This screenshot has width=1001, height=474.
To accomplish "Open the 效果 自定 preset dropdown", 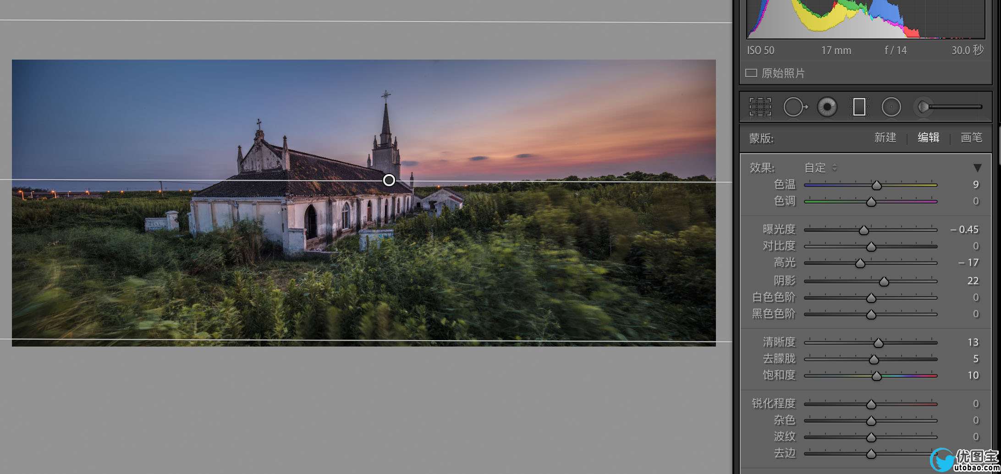I will (820, 168).
